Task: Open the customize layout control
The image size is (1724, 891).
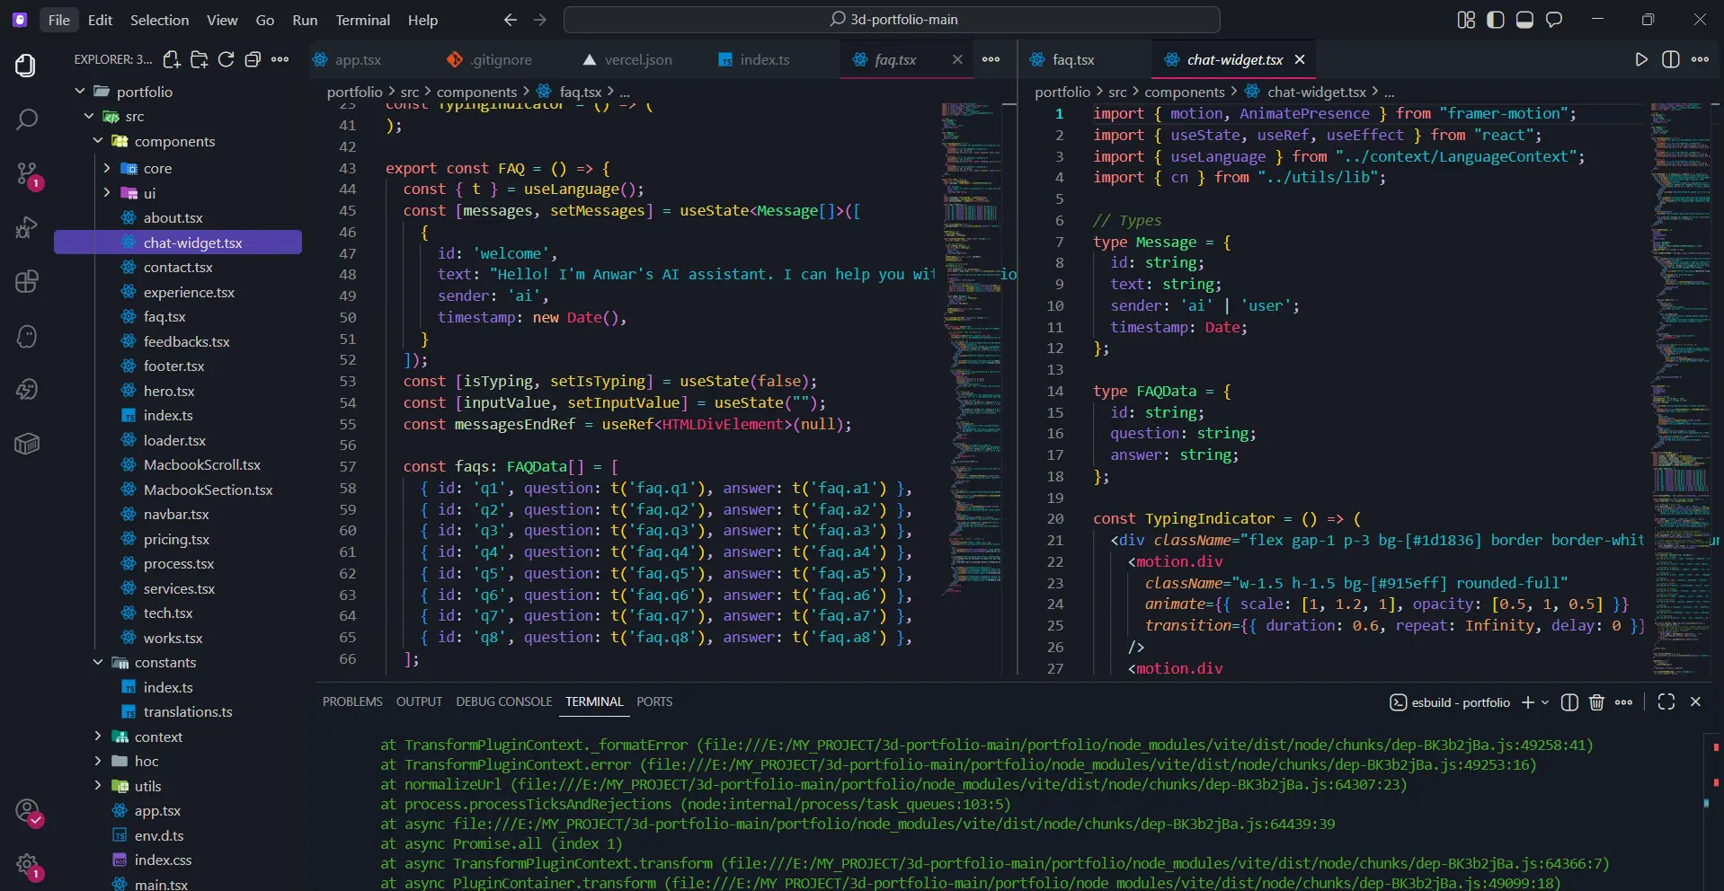Action: (1466, 20)
